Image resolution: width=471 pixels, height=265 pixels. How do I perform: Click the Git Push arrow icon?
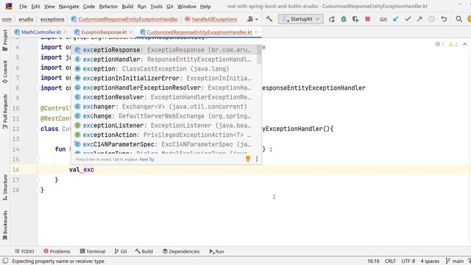tap(419, 19)
